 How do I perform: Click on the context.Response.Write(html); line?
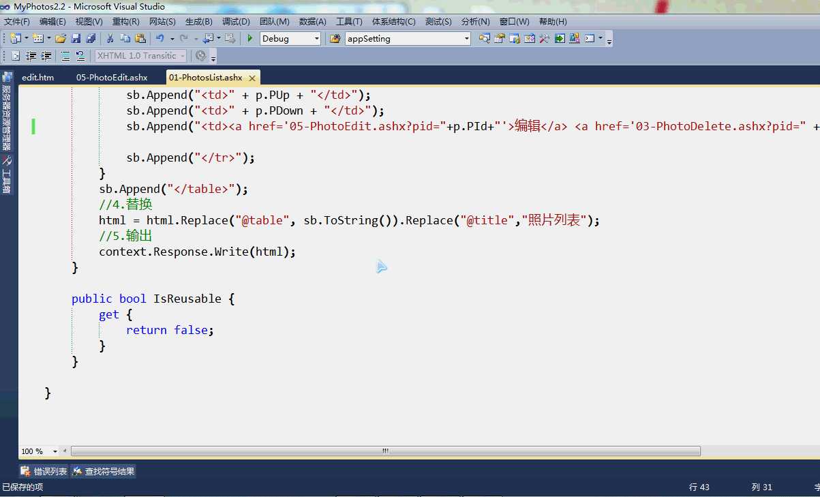(x=198, y=252)
